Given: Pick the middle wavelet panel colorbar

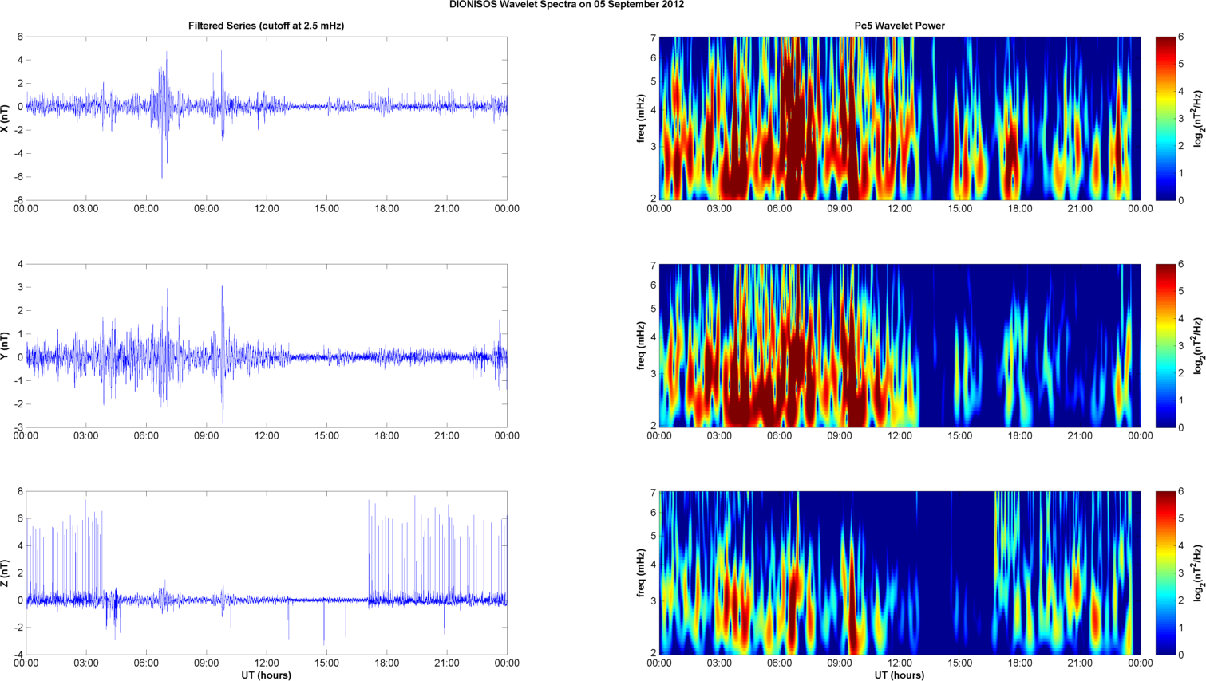Looking at the screenshot, I should [x=1165, y=345].
